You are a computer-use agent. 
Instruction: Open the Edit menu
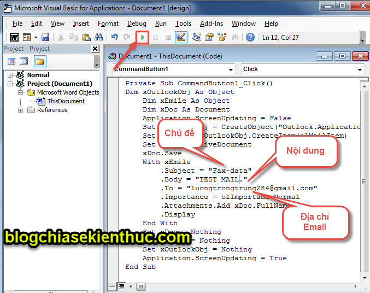coord(36,24)
